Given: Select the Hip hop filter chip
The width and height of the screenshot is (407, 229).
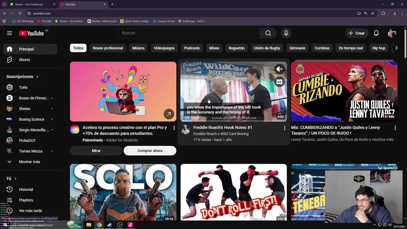Looking at the screenshot, I should pos(379,48).
